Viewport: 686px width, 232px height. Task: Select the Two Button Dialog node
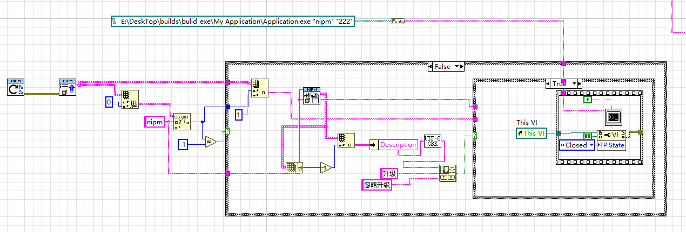pyautogui.click(x=448, y=173)
